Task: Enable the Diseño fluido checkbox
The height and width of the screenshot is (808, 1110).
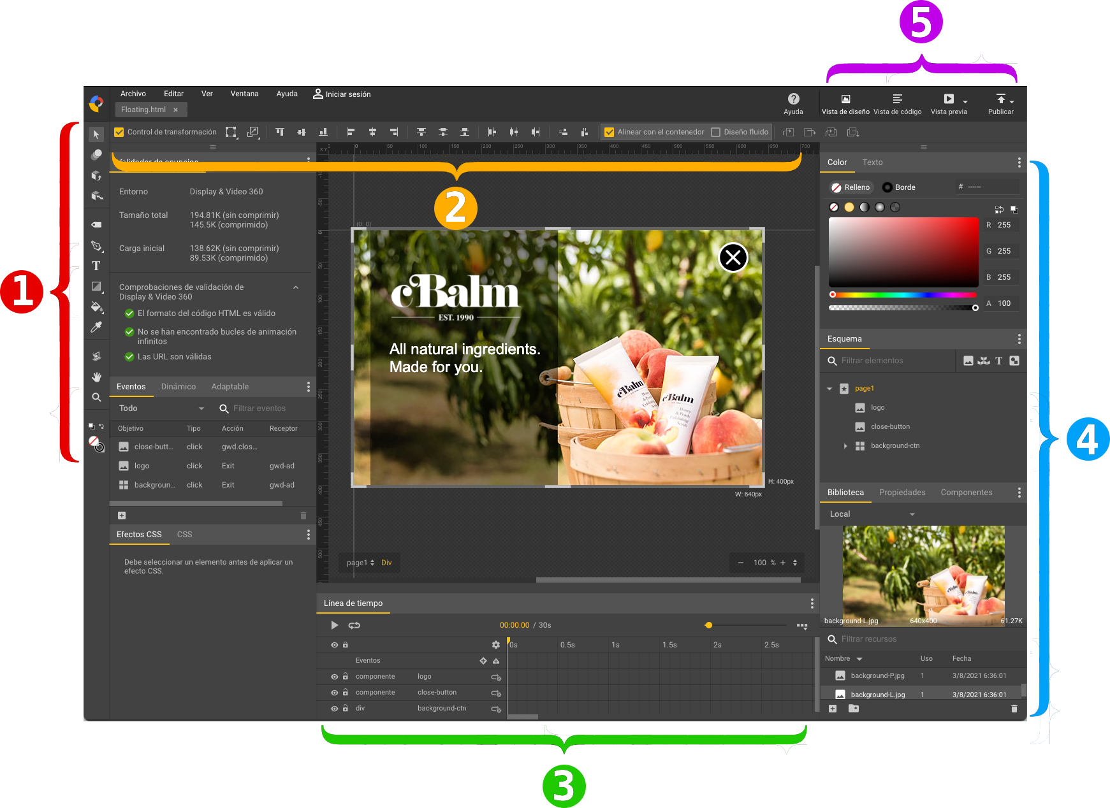Action: [716, 132]
